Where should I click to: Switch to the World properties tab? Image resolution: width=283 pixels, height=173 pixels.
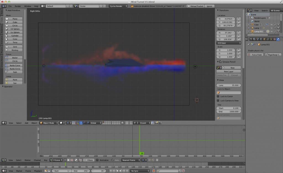coord(261,39)
